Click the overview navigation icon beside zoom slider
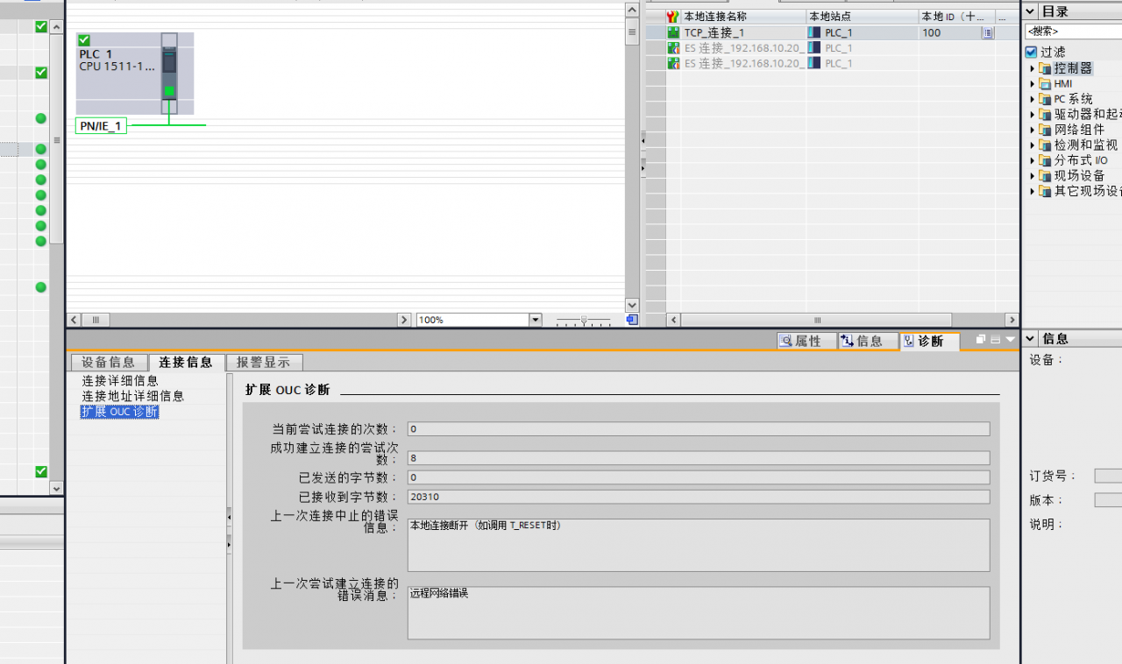The height and width of the screenshot is (664, 1122). tap(632, 320)
